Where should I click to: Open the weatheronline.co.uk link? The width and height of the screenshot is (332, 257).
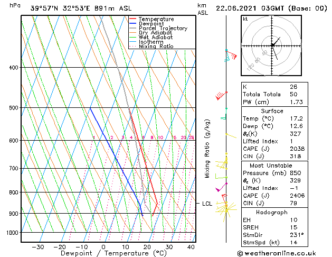[286, 253]
